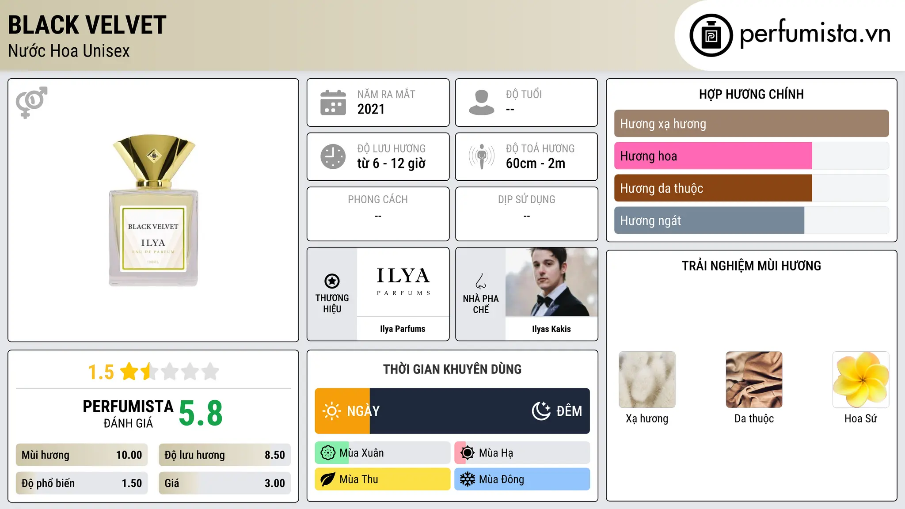Click the winter snowflake icon
This screenshot has height=509, width=905.
(468, 479)
